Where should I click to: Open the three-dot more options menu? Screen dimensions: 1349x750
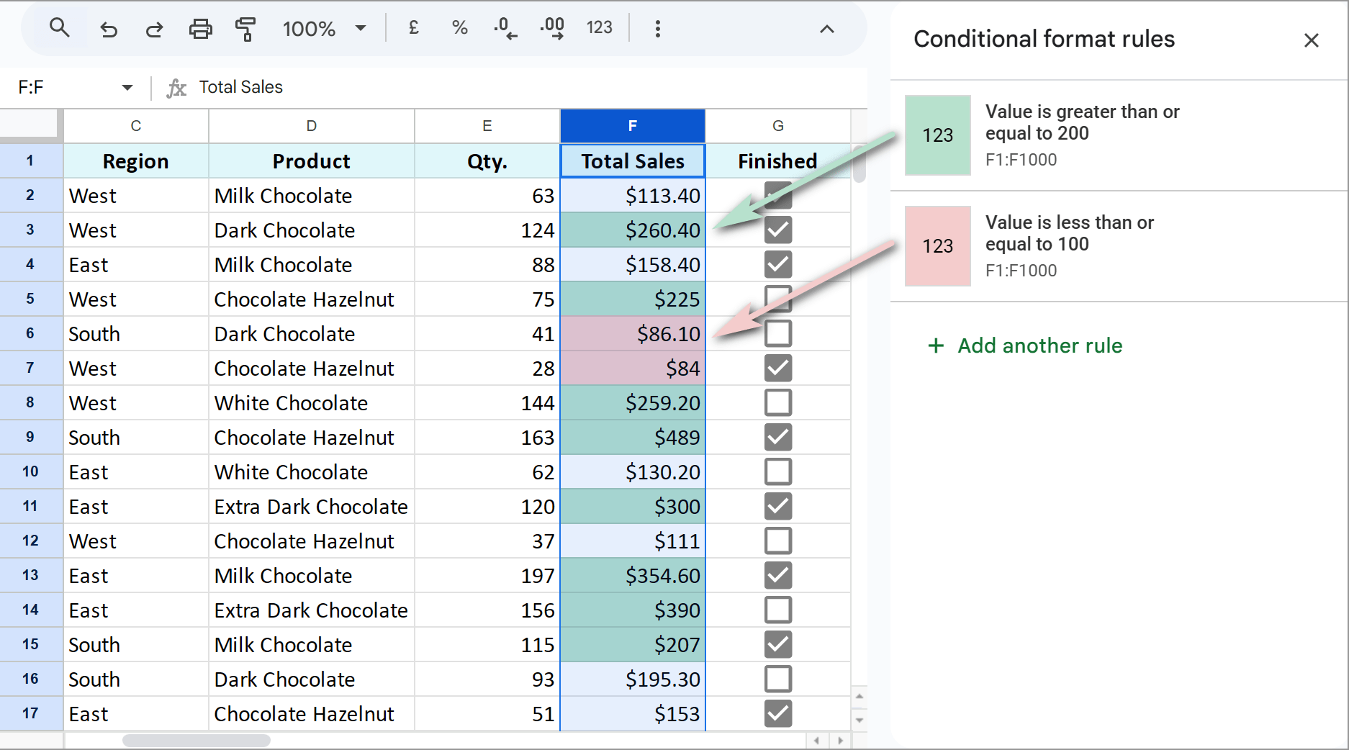[x=657, y=29]
